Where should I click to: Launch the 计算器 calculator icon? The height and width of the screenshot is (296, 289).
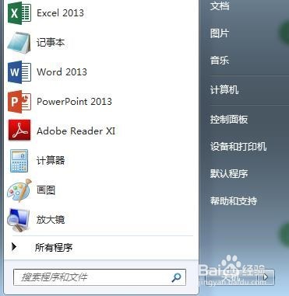(x=19, y=161)
